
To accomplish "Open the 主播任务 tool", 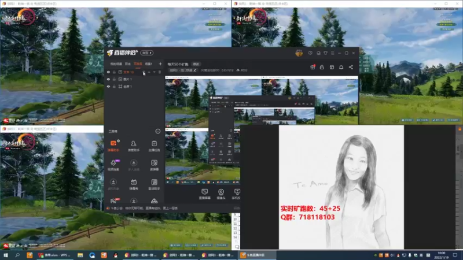I will coord(154,146).
